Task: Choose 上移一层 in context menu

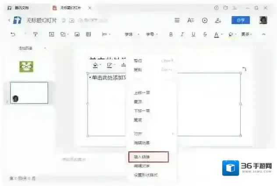Action: (142, 93)
